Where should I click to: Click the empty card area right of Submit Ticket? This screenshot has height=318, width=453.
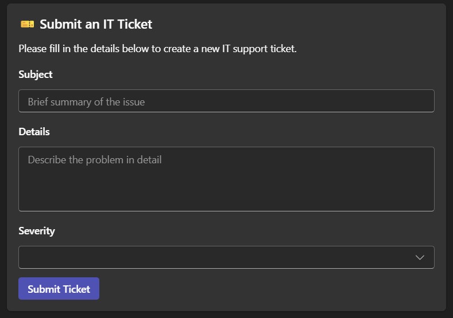click(x=270, y=289)
